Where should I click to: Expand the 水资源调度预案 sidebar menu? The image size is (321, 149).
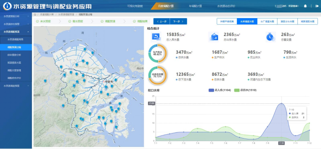click(16, 86)
